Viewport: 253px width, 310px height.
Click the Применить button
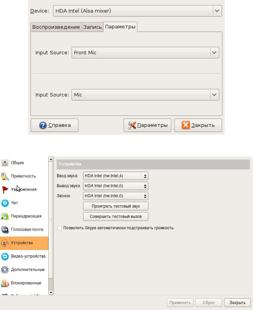[180, 303]
